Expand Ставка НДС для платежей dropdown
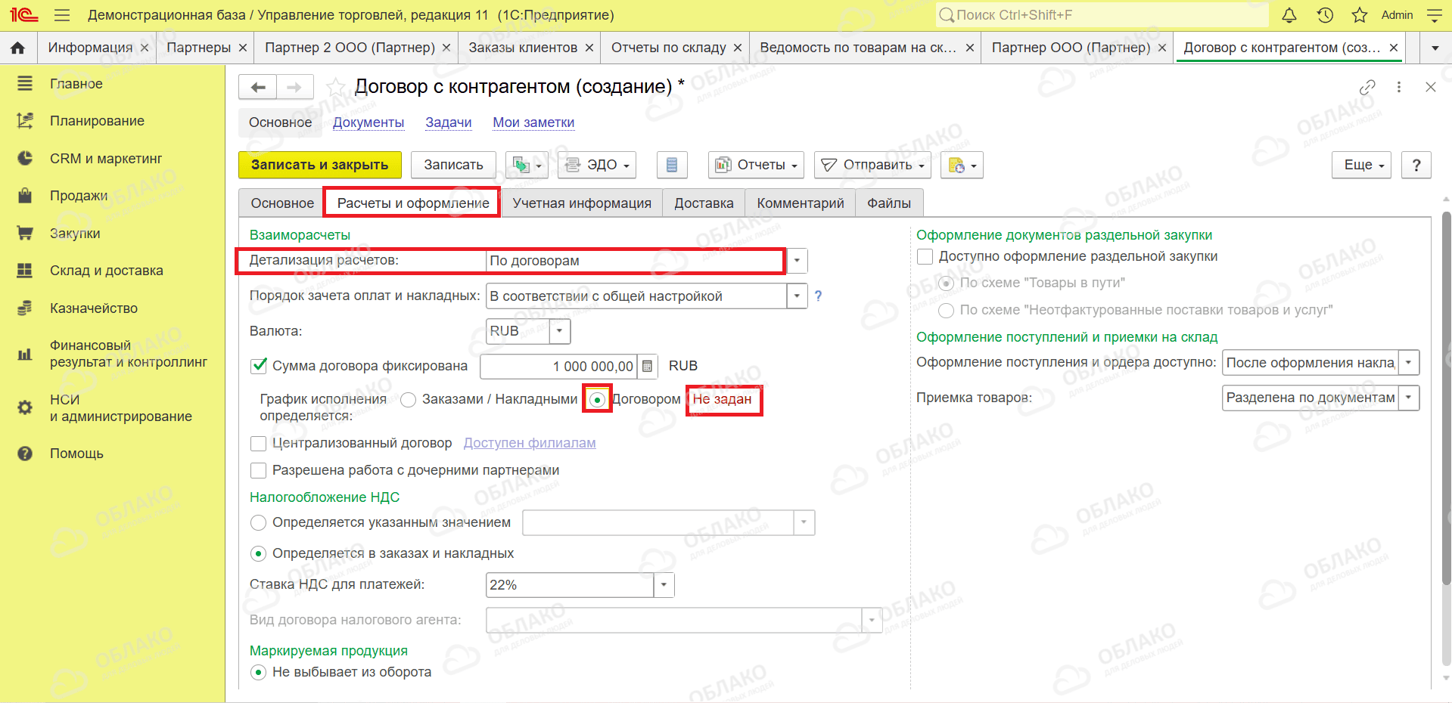This screenshot has height=703, width=1452. coord(664,585)
